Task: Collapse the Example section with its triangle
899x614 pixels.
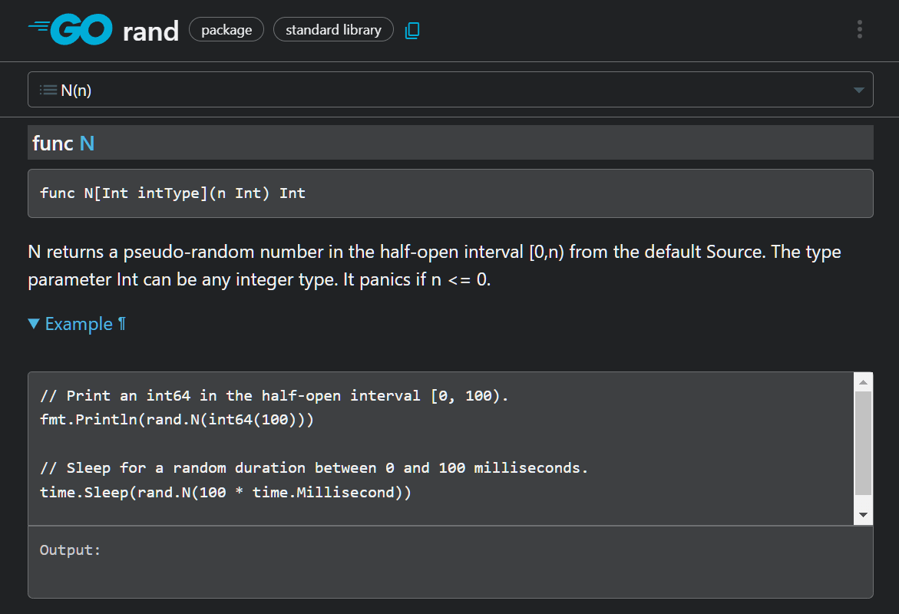Action: [x=34, y=324]
